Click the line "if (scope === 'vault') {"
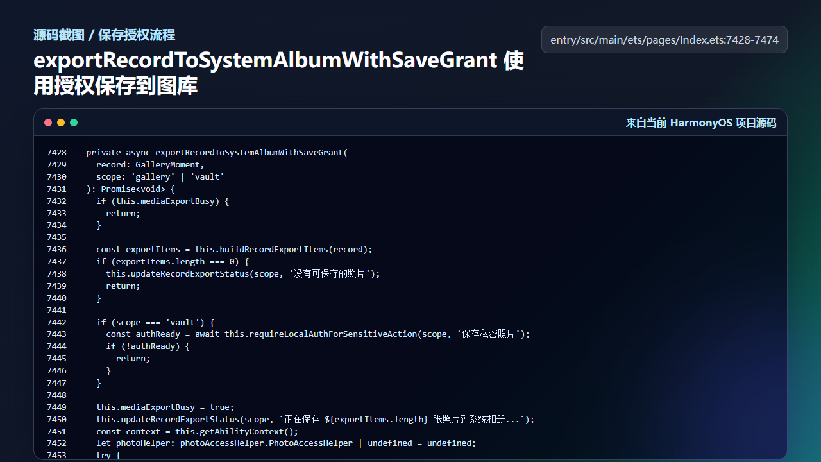The width and height of the screenshot is (821, 462). [x=155, y=323]
